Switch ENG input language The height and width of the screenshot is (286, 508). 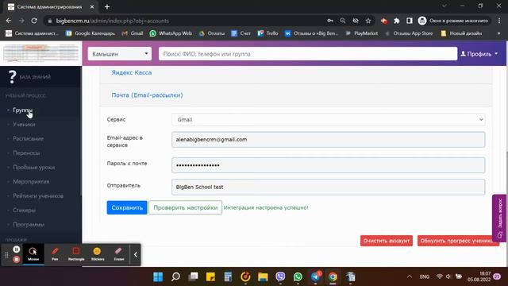(x=425, y=276)
